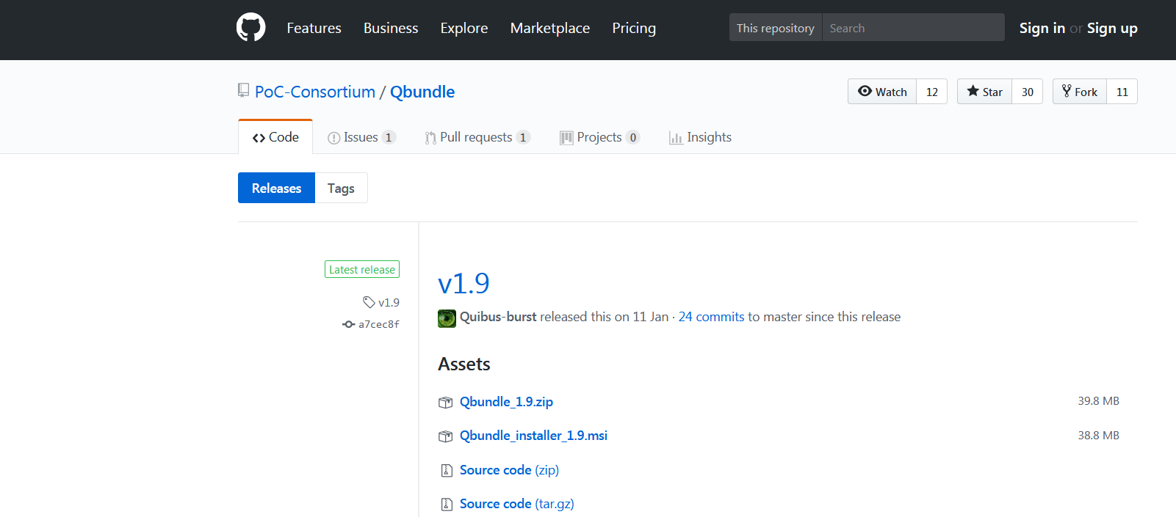Watch this repository with the eye button
This screenshot has height=517, width=1176.
tap(882, 92)
